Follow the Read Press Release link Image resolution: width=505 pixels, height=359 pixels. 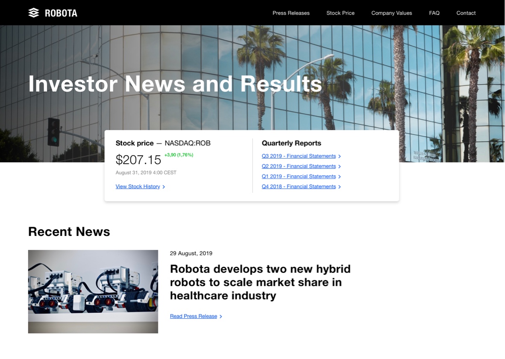click(x=193, y=316)
